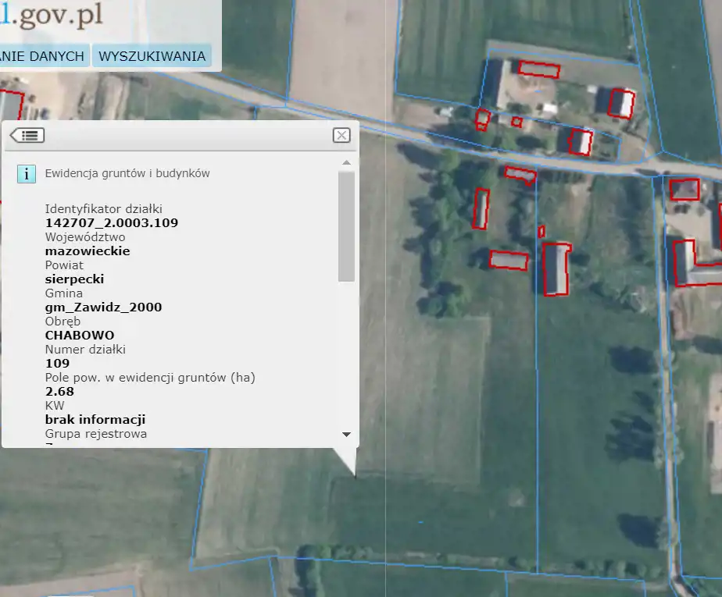722x597 pixels.
Task: Click the popup pointer tip on the map
Action: [355, 474]
